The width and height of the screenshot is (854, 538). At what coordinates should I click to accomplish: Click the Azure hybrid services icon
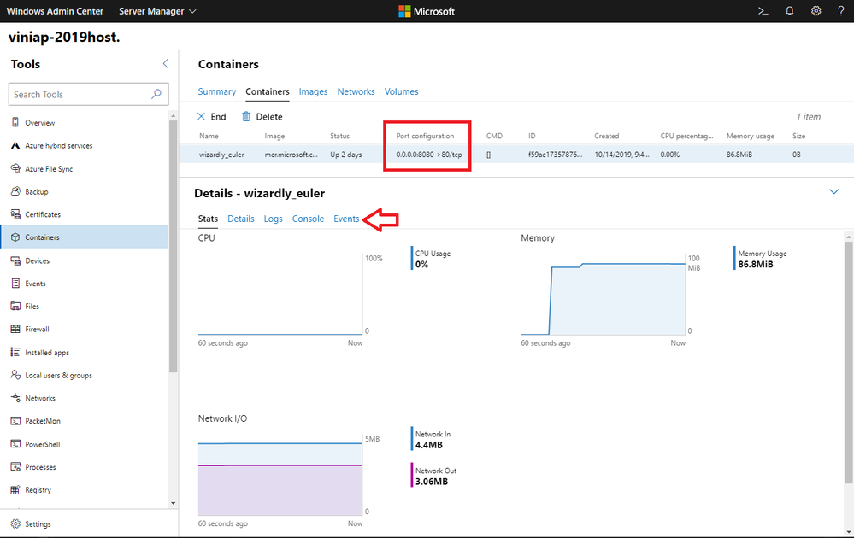(15, 146)
